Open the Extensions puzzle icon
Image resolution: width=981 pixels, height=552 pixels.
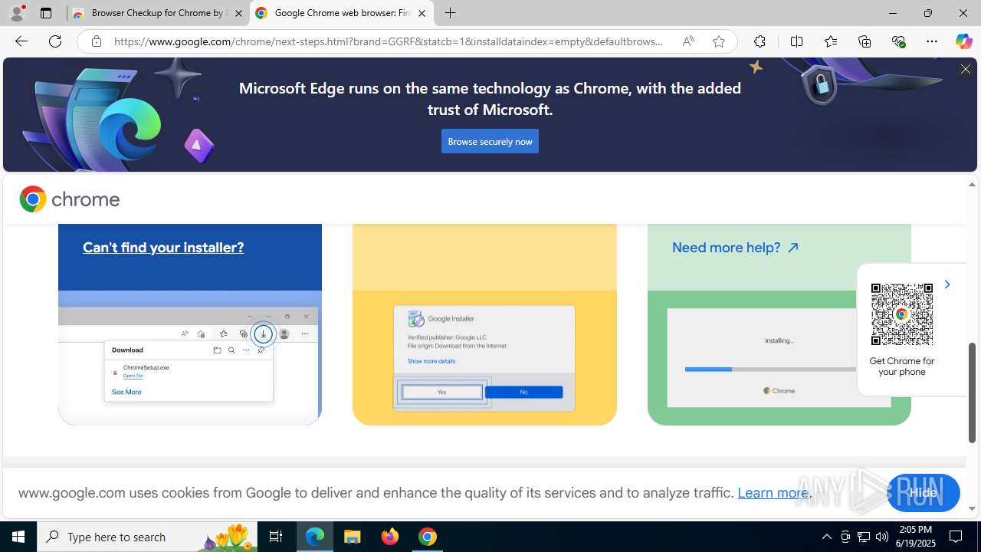tap(760, 41)
